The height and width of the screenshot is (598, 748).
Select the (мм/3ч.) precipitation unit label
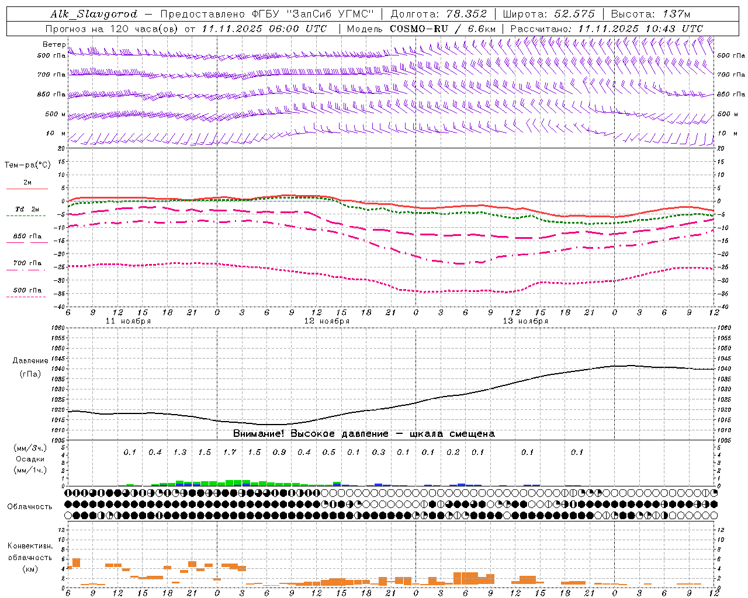tap(30, 448)
